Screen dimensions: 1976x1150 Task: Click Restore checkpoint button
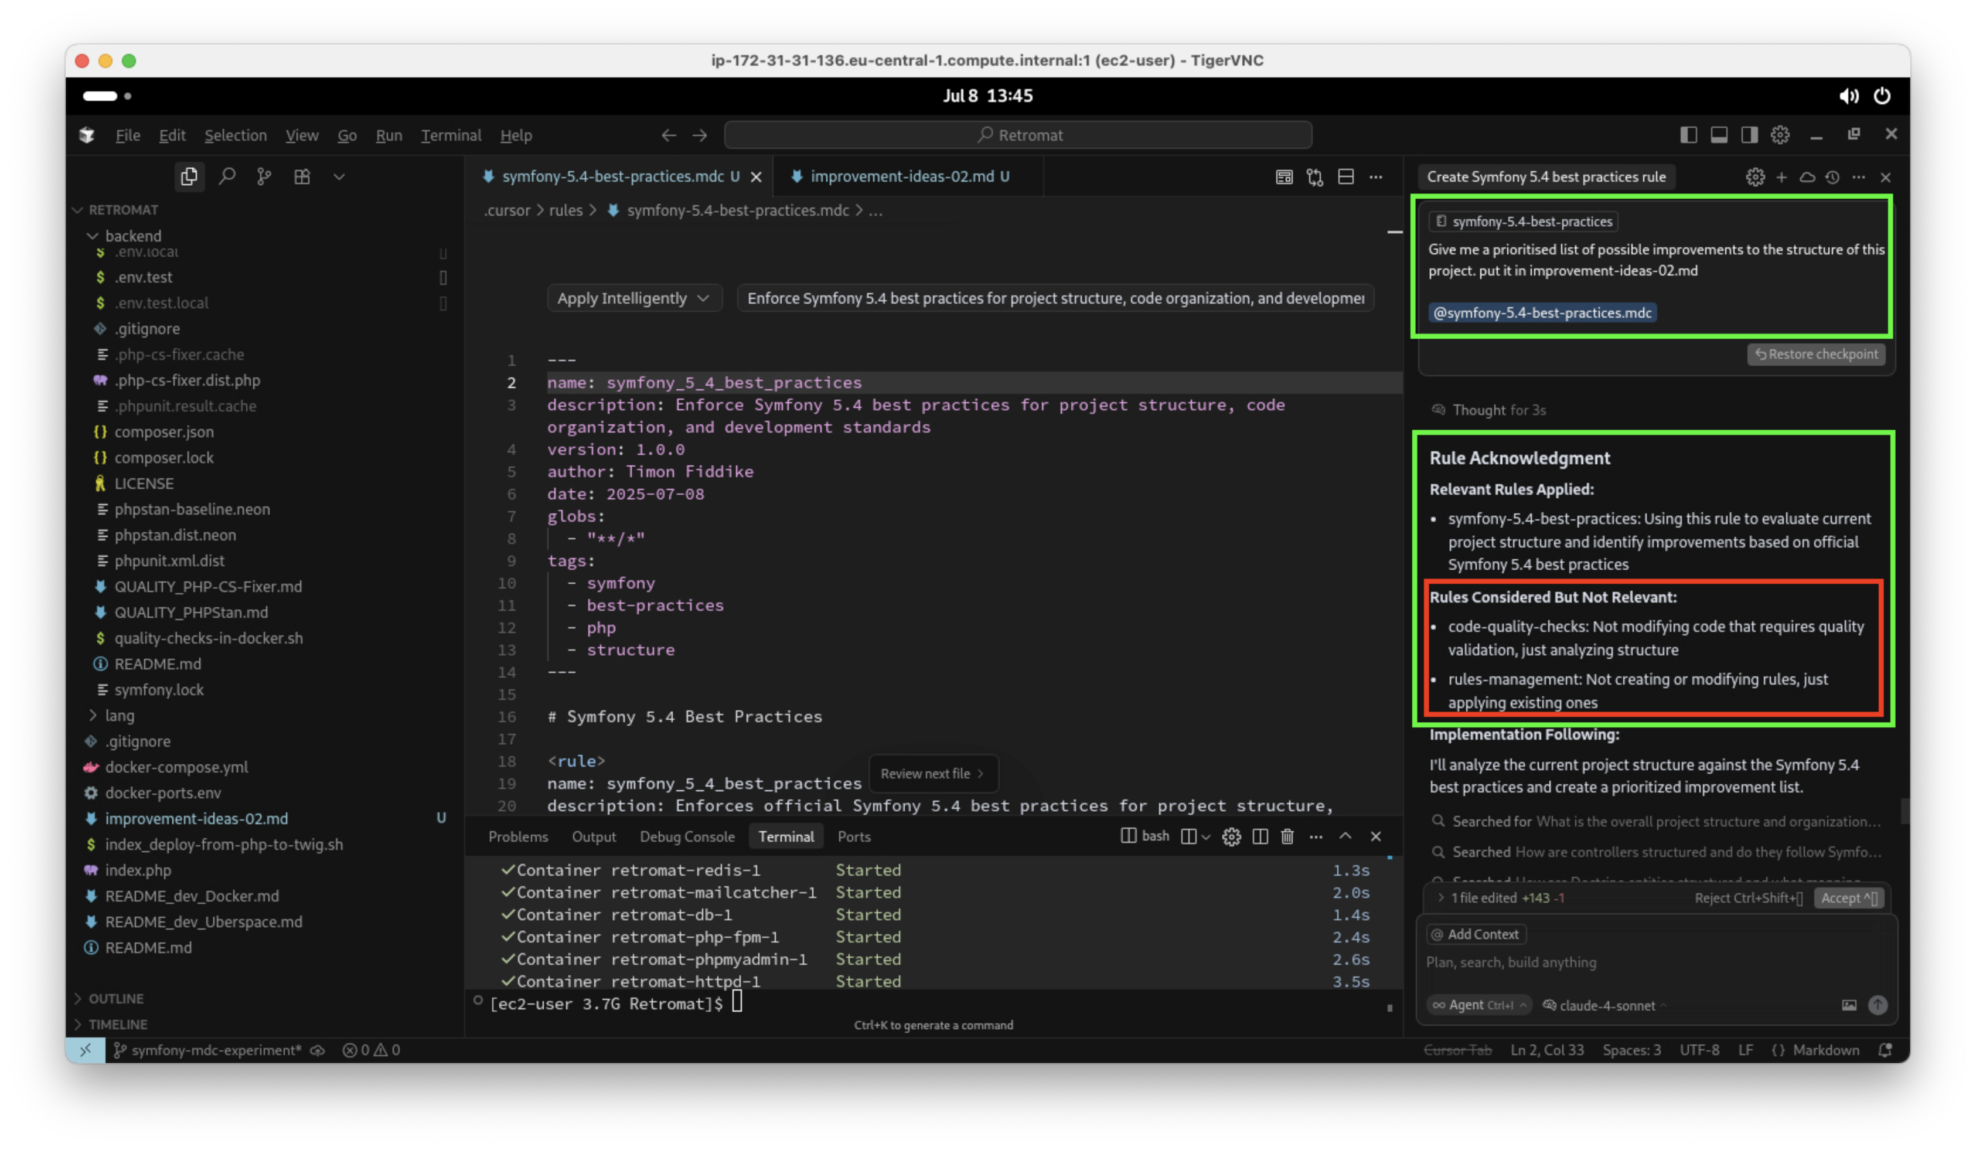[1816, 354]
